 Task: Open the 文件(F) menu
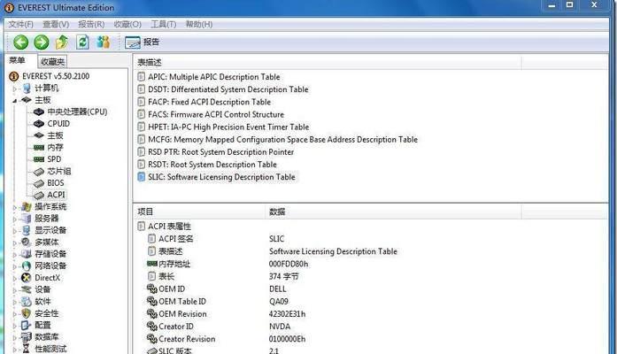tap(21, 25)
